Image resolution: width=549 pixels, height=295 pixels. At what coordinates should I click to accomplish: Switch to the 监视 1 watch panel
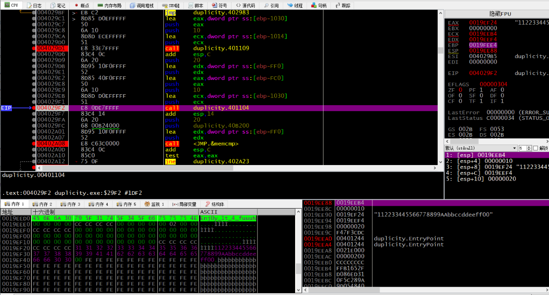[x=154, y=204]
